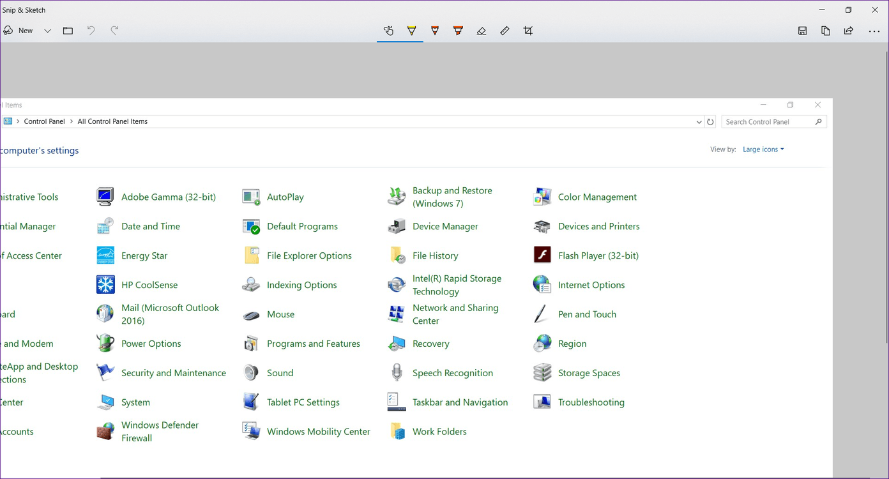
Task: Click the Control Panel breadcrumb
Action: (x=45, y=121)
